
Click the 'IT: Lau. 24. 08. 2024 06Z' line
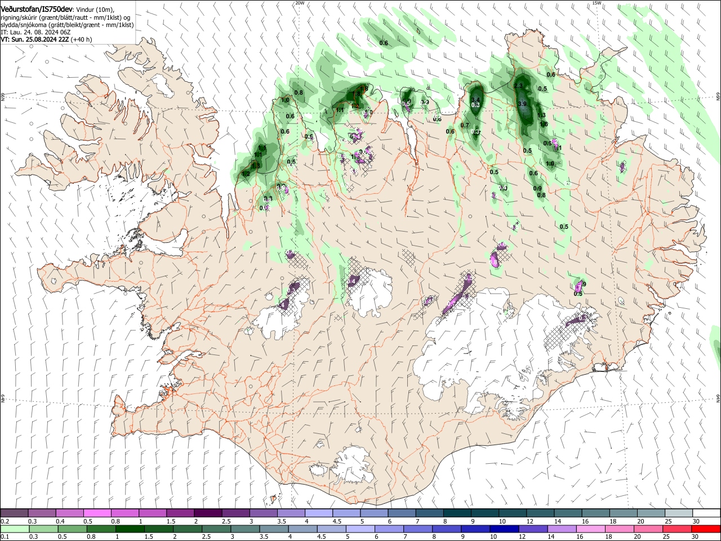pyautogui.click(x=35, y=32)
